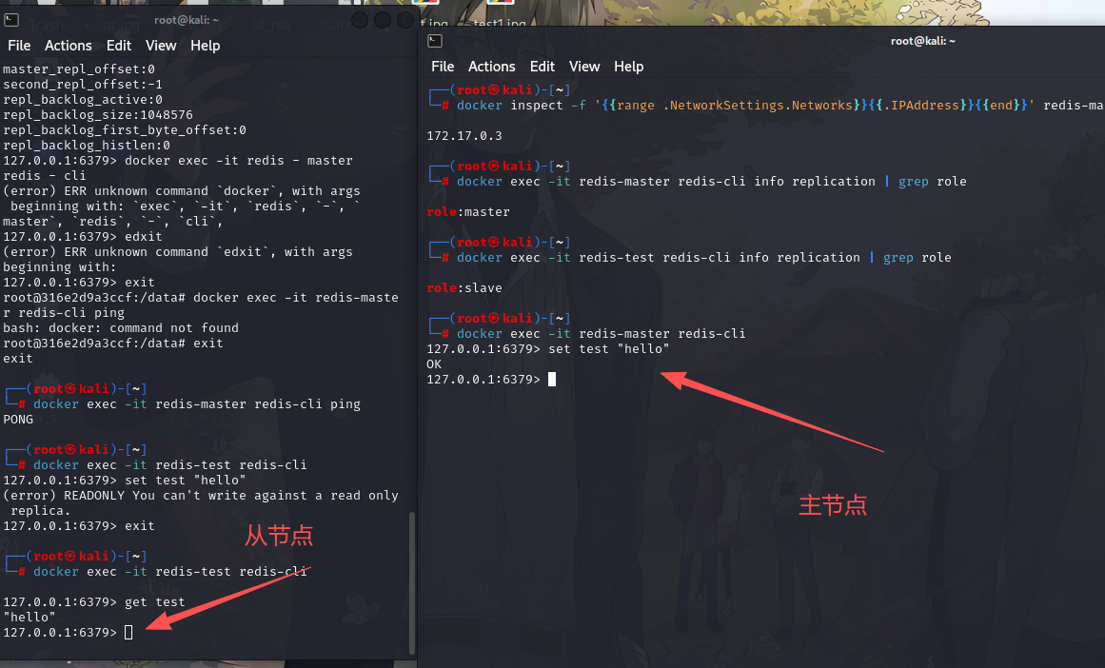Image resolution: width=1105 pixels, height=668 pixels.
Task: Click the right terminal window's title bar icon
Action: [434, 41]
